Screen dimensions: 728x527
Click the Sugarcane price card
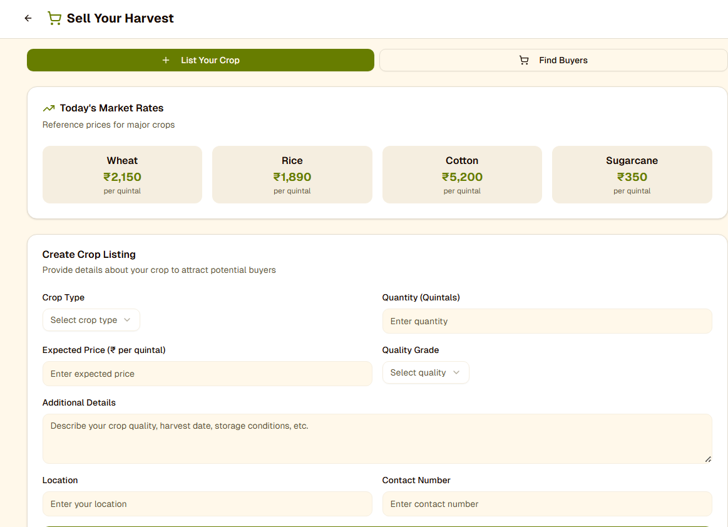click(632, 175)
